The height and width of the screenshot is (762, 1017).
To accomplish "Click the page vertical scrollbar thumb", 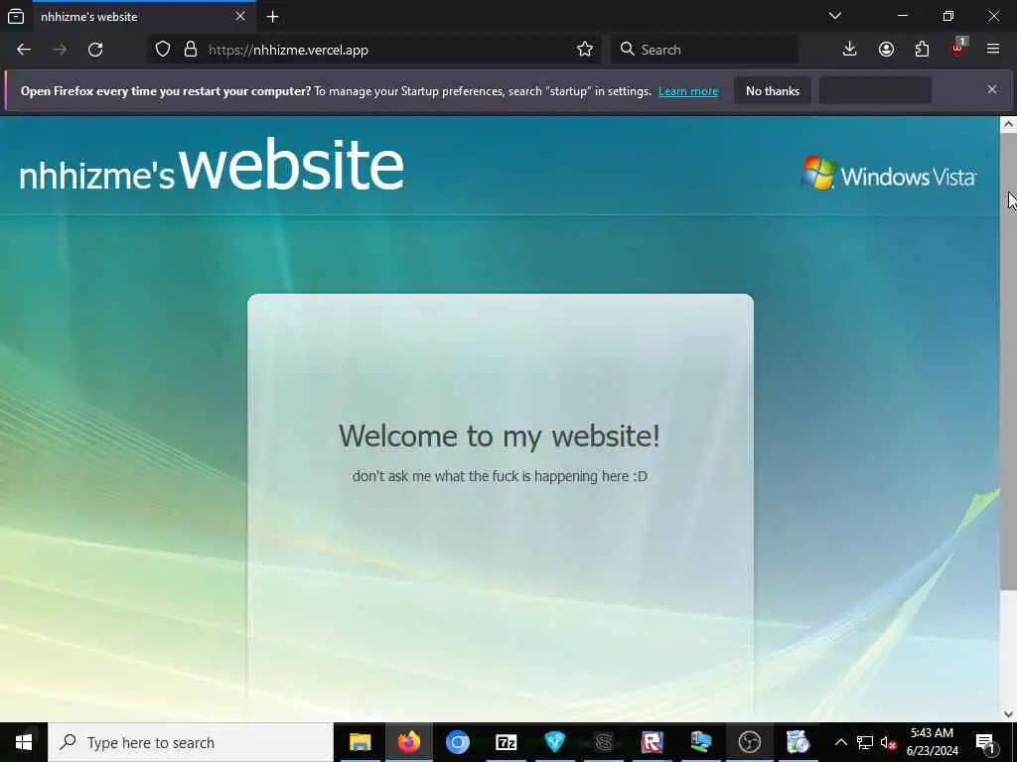I will [x=1008, y=361].
